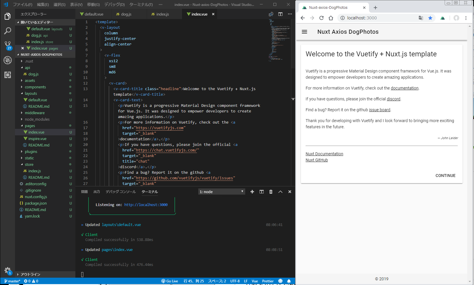
Task: Split the terminal panel
Action: (262, 192)
